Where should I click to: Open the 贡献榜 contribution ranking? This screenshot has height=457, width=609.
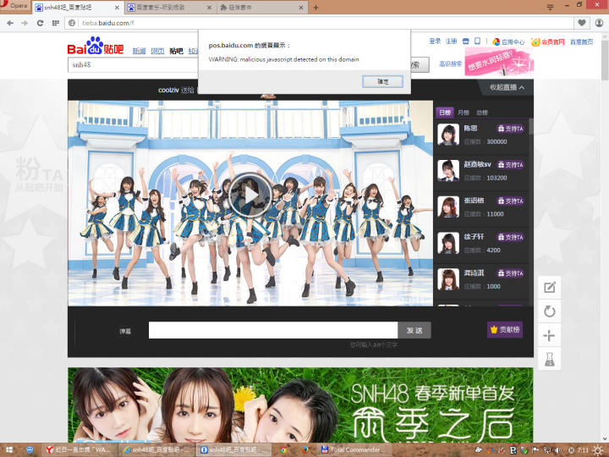[505, 329]
